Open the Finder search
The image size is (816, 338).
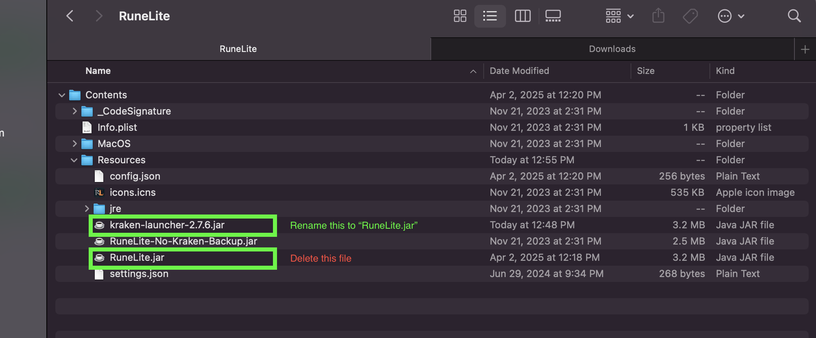794,16
